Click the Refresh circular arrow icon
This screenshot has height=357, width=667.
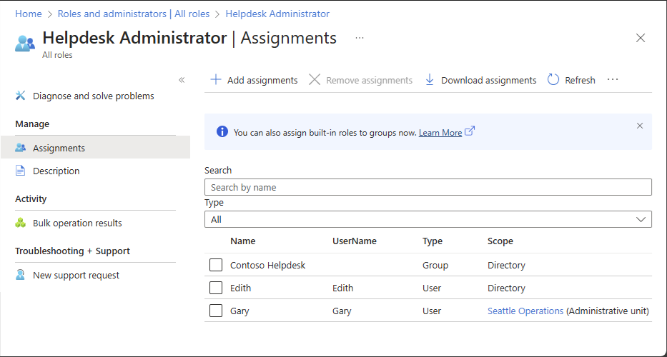tap(553, 80)
